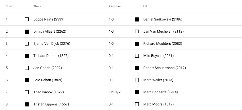
Task: Click black piece icon beside Dimitri Allaert
Action: coord(27,32)
